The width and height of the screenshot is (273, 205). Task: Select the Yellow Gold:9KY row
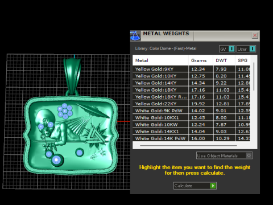tap(191, 69)
